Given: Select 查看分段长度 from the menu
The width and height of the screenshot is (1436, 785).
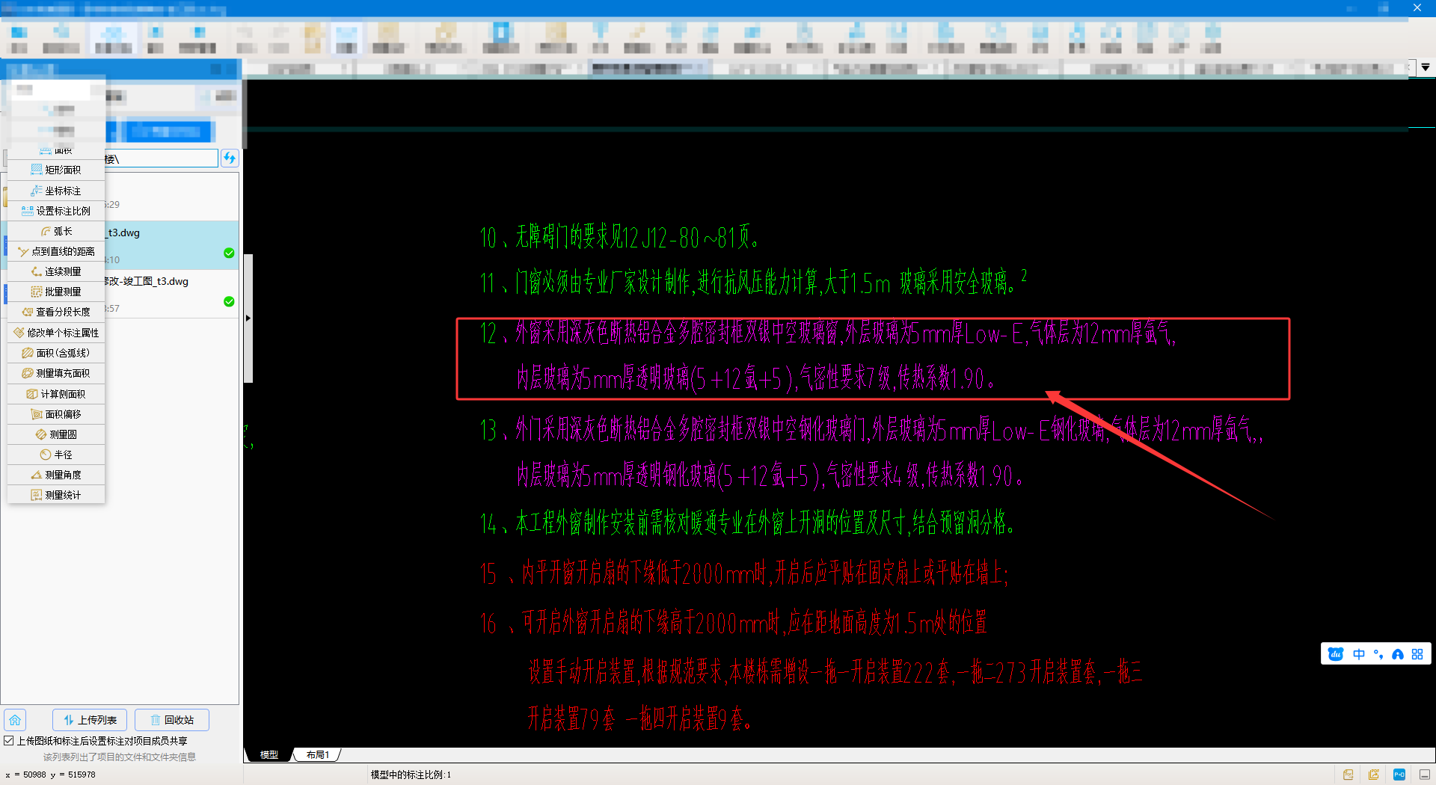Looking at the screenshot, I should tap(56, 312).
